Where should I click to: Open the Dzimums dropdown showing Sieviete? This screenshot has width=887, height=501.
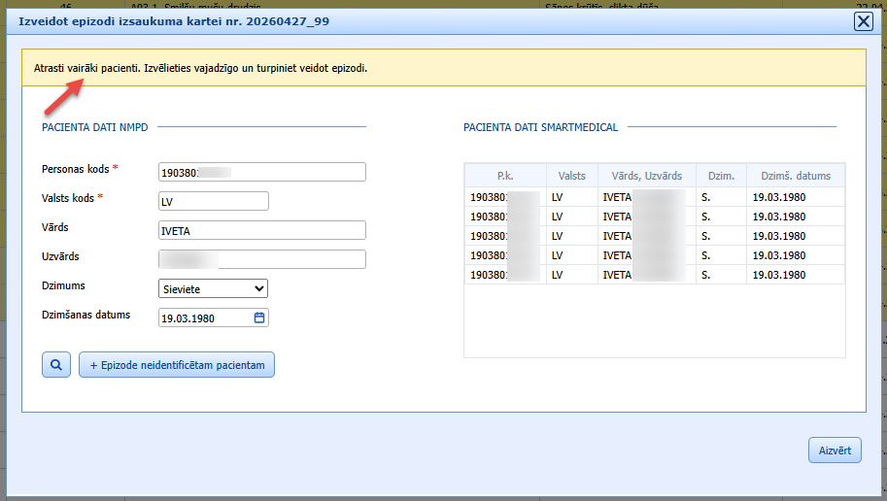pyautogui.click(x=213, y=288)
